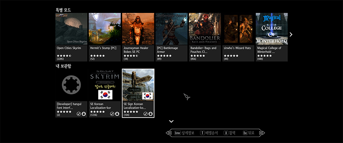
Task: Toggle enabled checkmark on hangul font interface mod
Action: pos(79,114)
